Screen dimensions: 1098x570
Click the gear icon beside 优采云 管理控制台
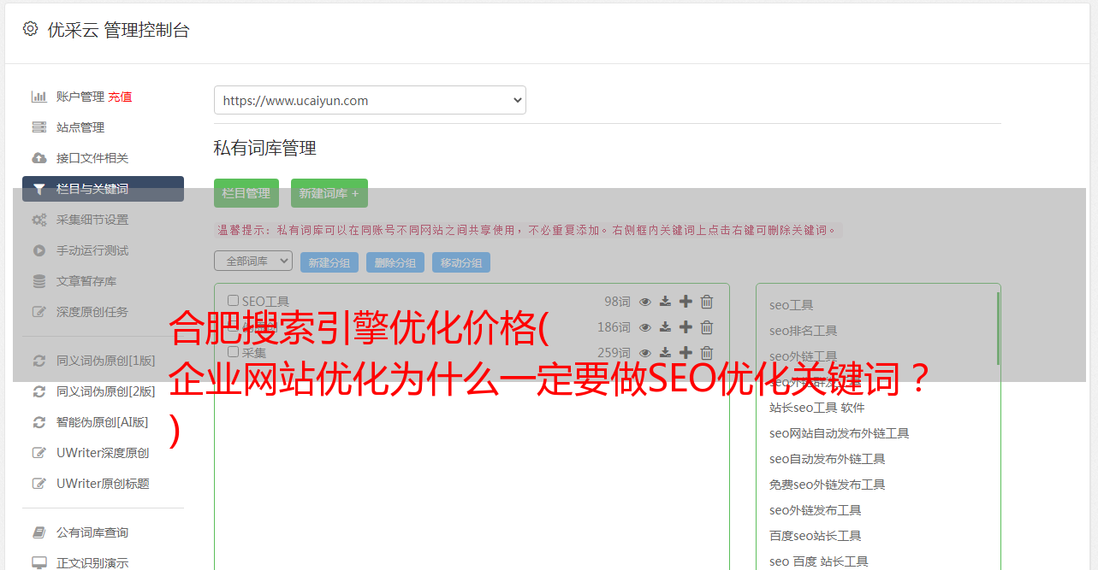tap(31, 29)
